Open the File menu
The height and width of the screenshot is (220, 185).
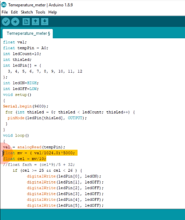pos(5,12)
